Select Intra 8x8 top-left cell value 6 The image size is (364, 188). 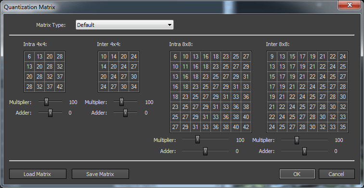175,57
